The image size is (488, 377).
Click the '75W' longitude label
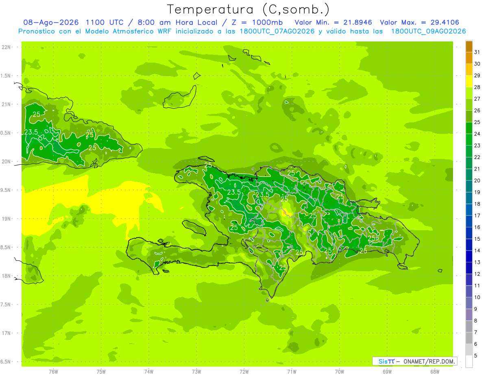click(x=101, y=371)
